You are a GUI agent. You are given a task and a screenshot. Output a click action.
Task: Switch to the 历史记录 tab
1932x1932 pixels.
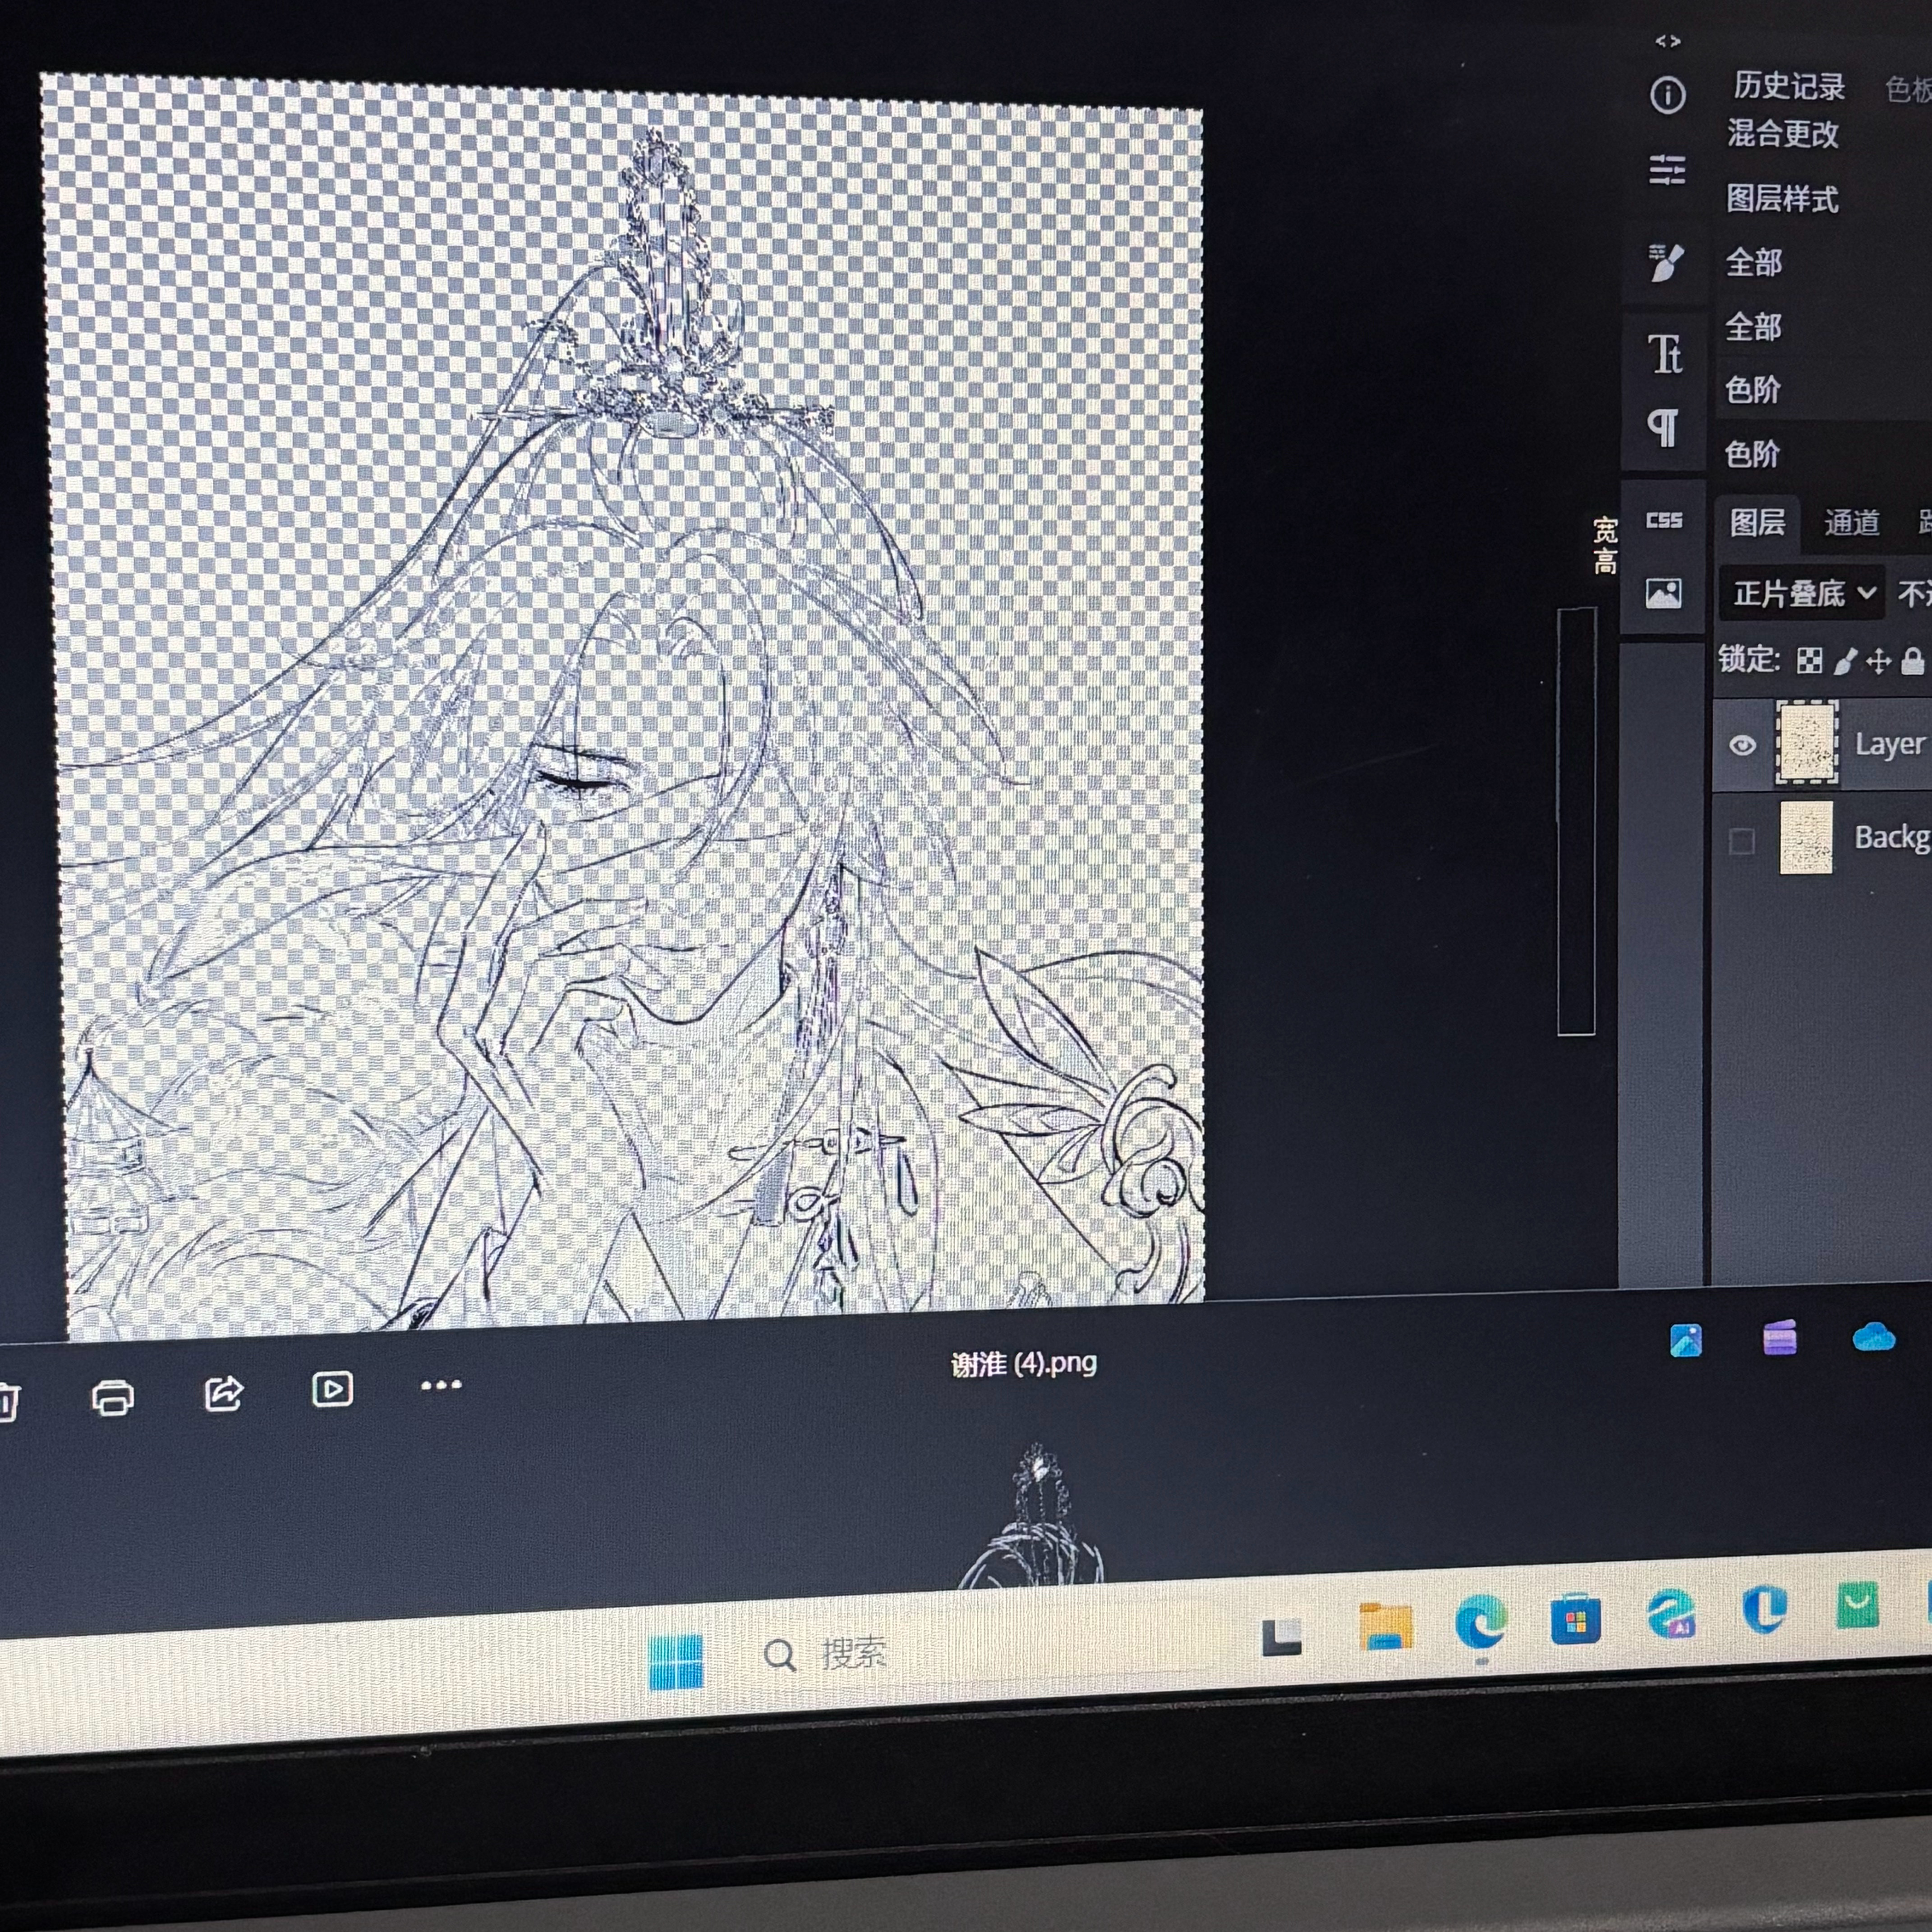coord(1789,86)
